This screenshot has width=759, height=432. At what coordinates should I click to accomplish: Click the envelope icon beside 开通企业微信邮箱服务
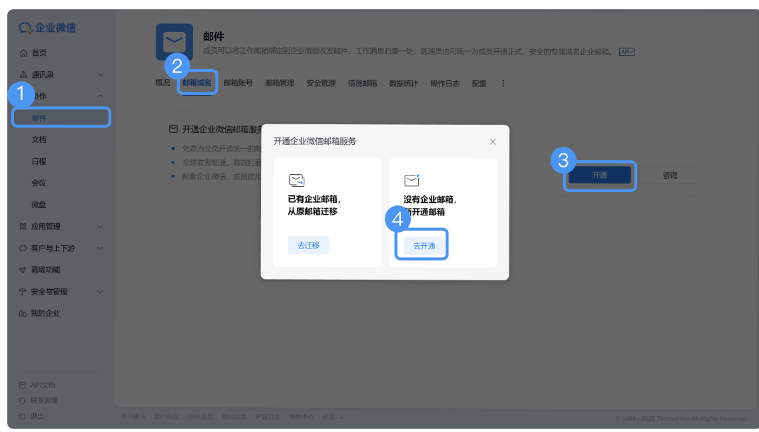[x=173, y=129]
